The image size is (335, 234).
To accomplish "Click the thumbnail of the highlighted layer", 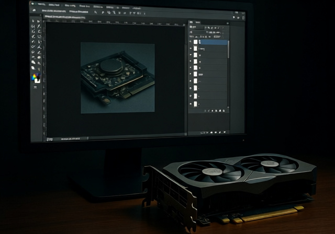I will [x=195, y=42].
